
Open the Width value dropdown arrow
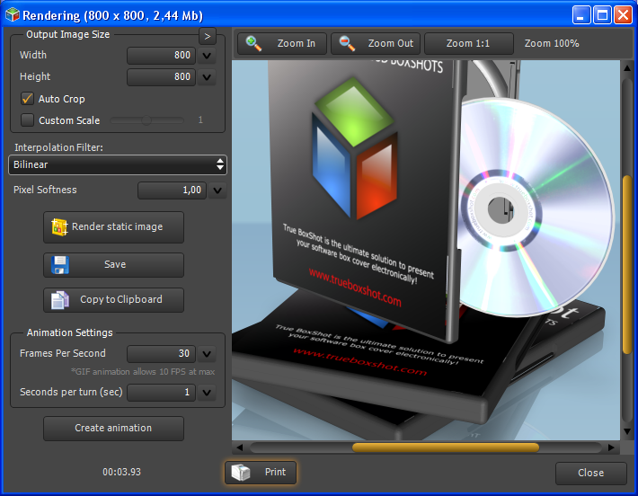(x=207, y=56)
